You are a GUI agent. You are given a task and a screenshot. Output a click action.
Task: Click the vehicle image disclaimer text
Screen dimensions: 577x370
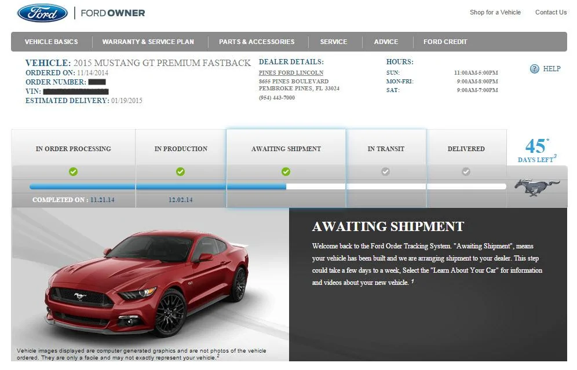coord(141,354)
